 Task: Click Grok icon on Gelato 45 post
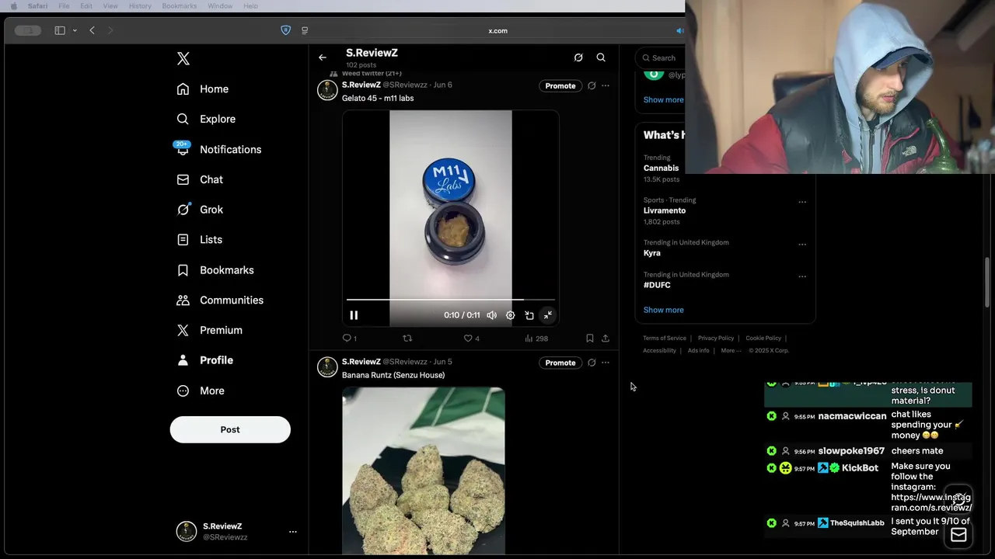(x=592, y=86)
